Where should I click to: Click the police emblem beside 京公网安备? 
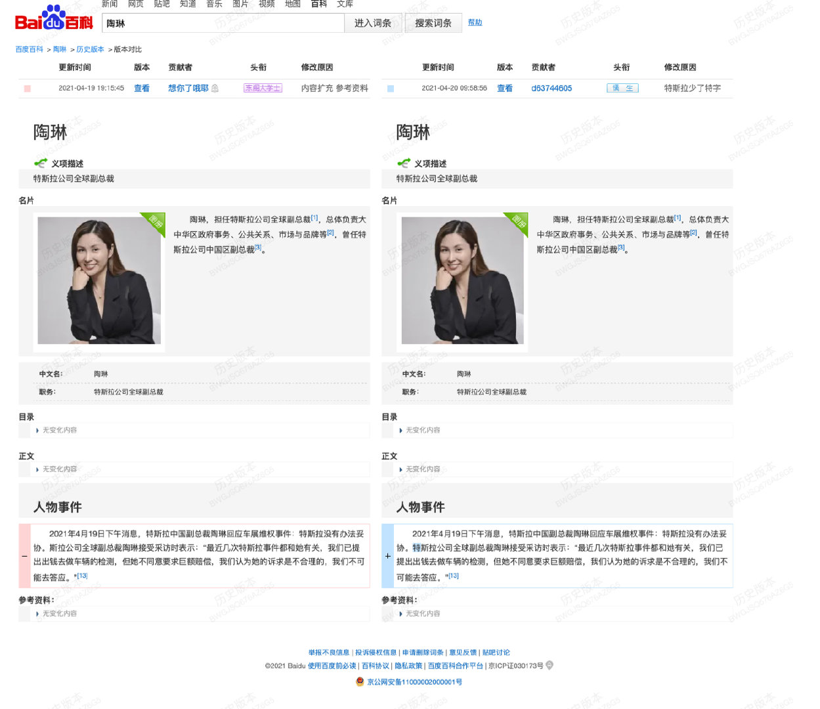(x=359, y=681)
